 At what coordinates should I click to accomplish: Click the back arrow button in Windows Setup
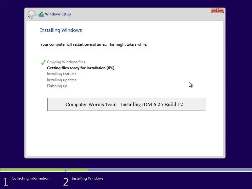31,14
